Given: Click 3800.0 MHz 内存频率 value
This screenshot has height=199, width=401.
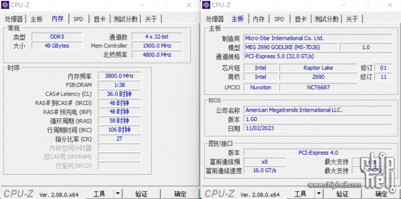Looking at the screenshot, I should [119, 76].
